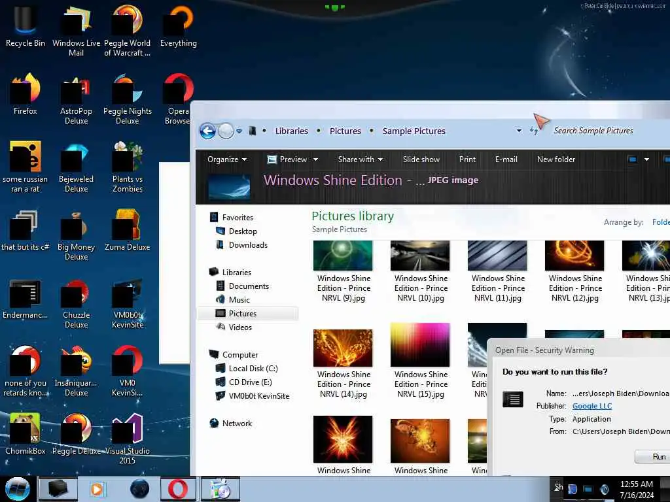Image resolution: width=670 pixels, height=502 pixels.
Task: Select Local Disk (C:) in navigation pane
Action: pos(247,369)
